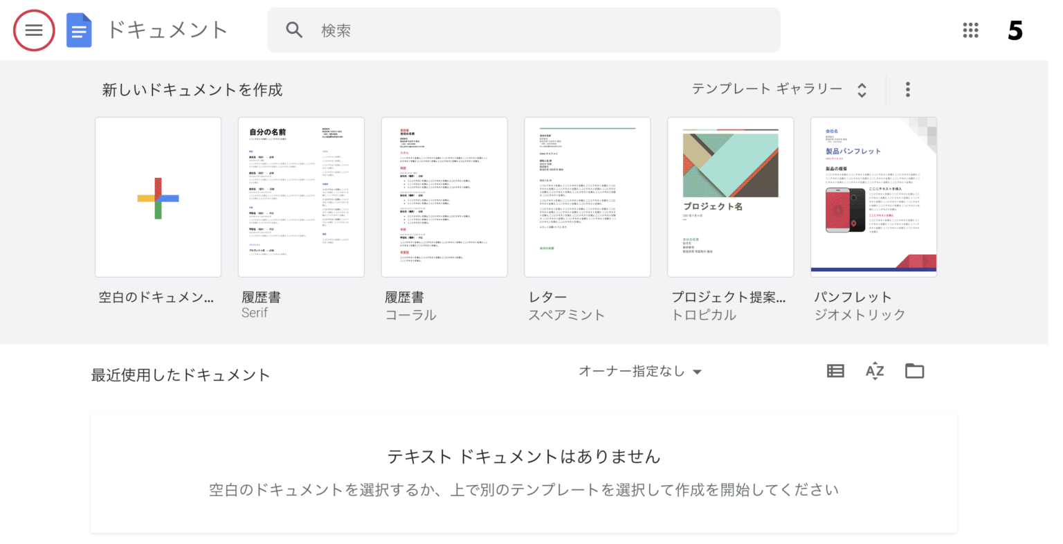This screenshot has height=544, width=1063.
Task: Select the 履歴書 コーラル template
Action: (x=444, y=197)
